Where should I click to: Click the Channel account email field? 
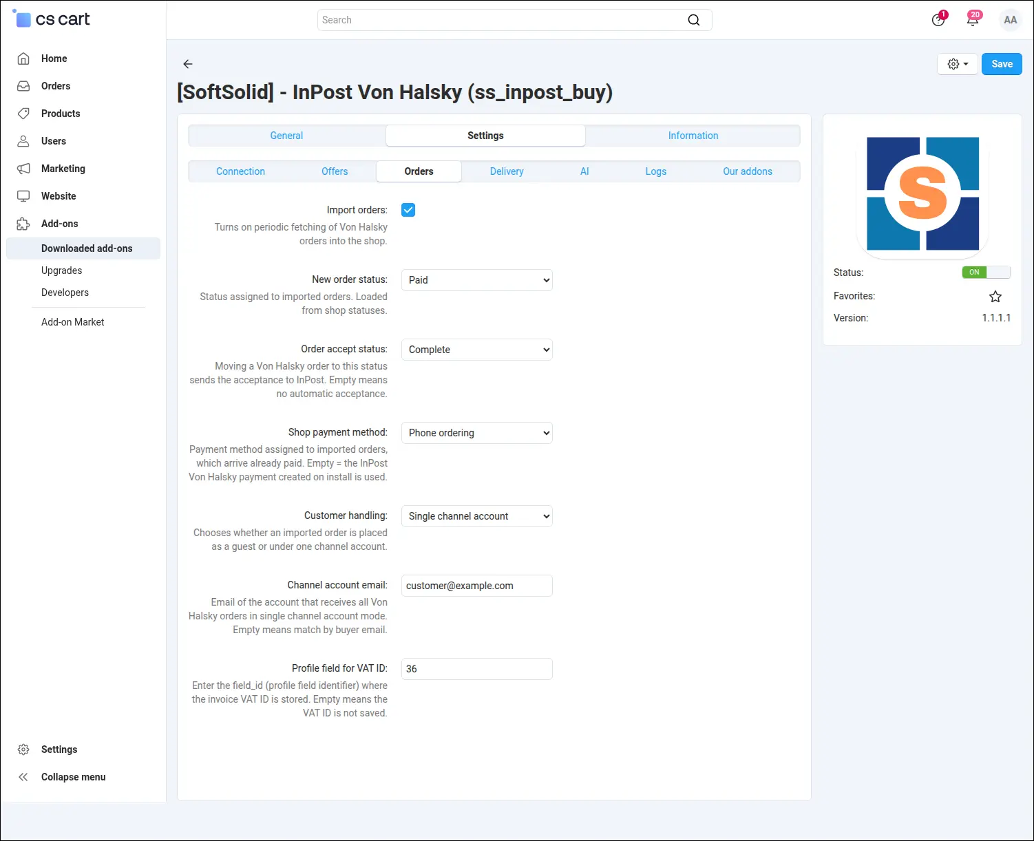click(x=477, y=586)
